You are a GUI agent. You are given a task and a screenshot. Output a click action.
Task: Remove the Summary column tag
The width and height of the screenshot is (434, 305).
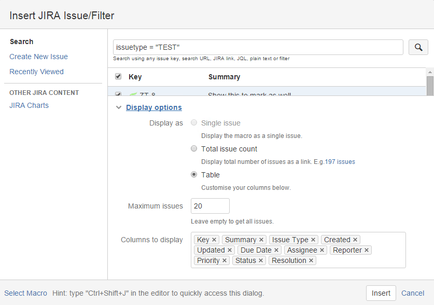point(261,240)
